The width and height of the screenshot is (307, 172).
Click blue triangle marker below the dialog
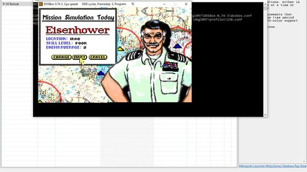(x=101, y=73)
